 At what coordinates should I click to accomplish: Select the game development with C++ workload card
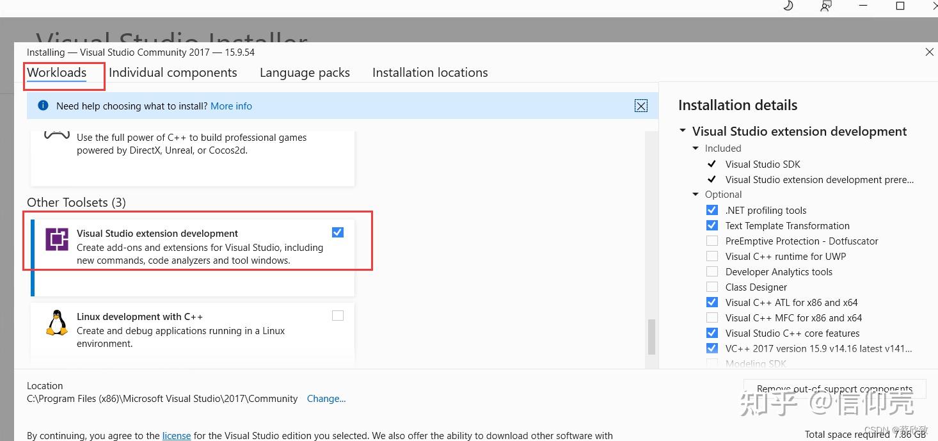tap(193, 158)
